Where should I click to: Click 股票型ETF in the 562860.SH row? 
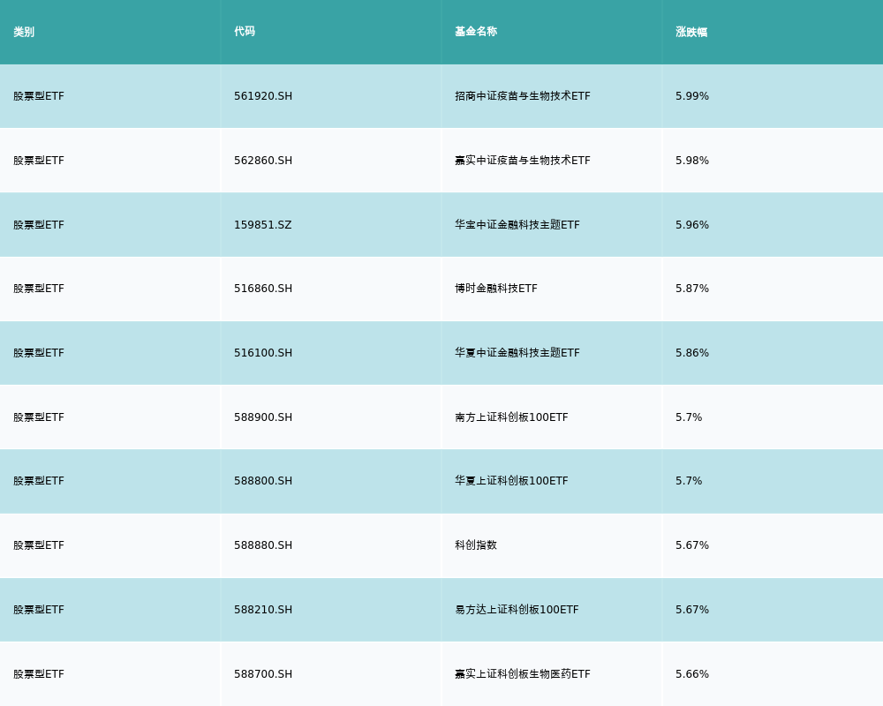coord(39,161)
